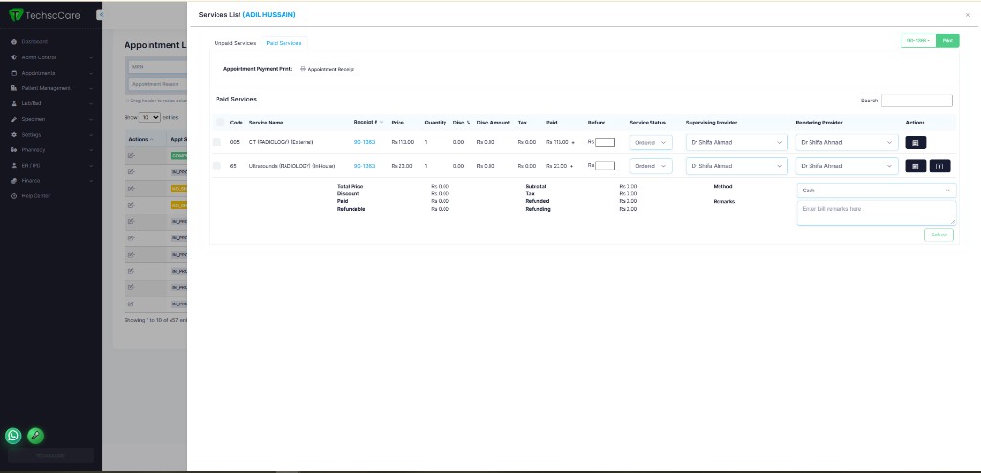The width and height of the screenshot is (981, 473).
Task: Click the Admin Control shield icon
Action: [14, 57]
